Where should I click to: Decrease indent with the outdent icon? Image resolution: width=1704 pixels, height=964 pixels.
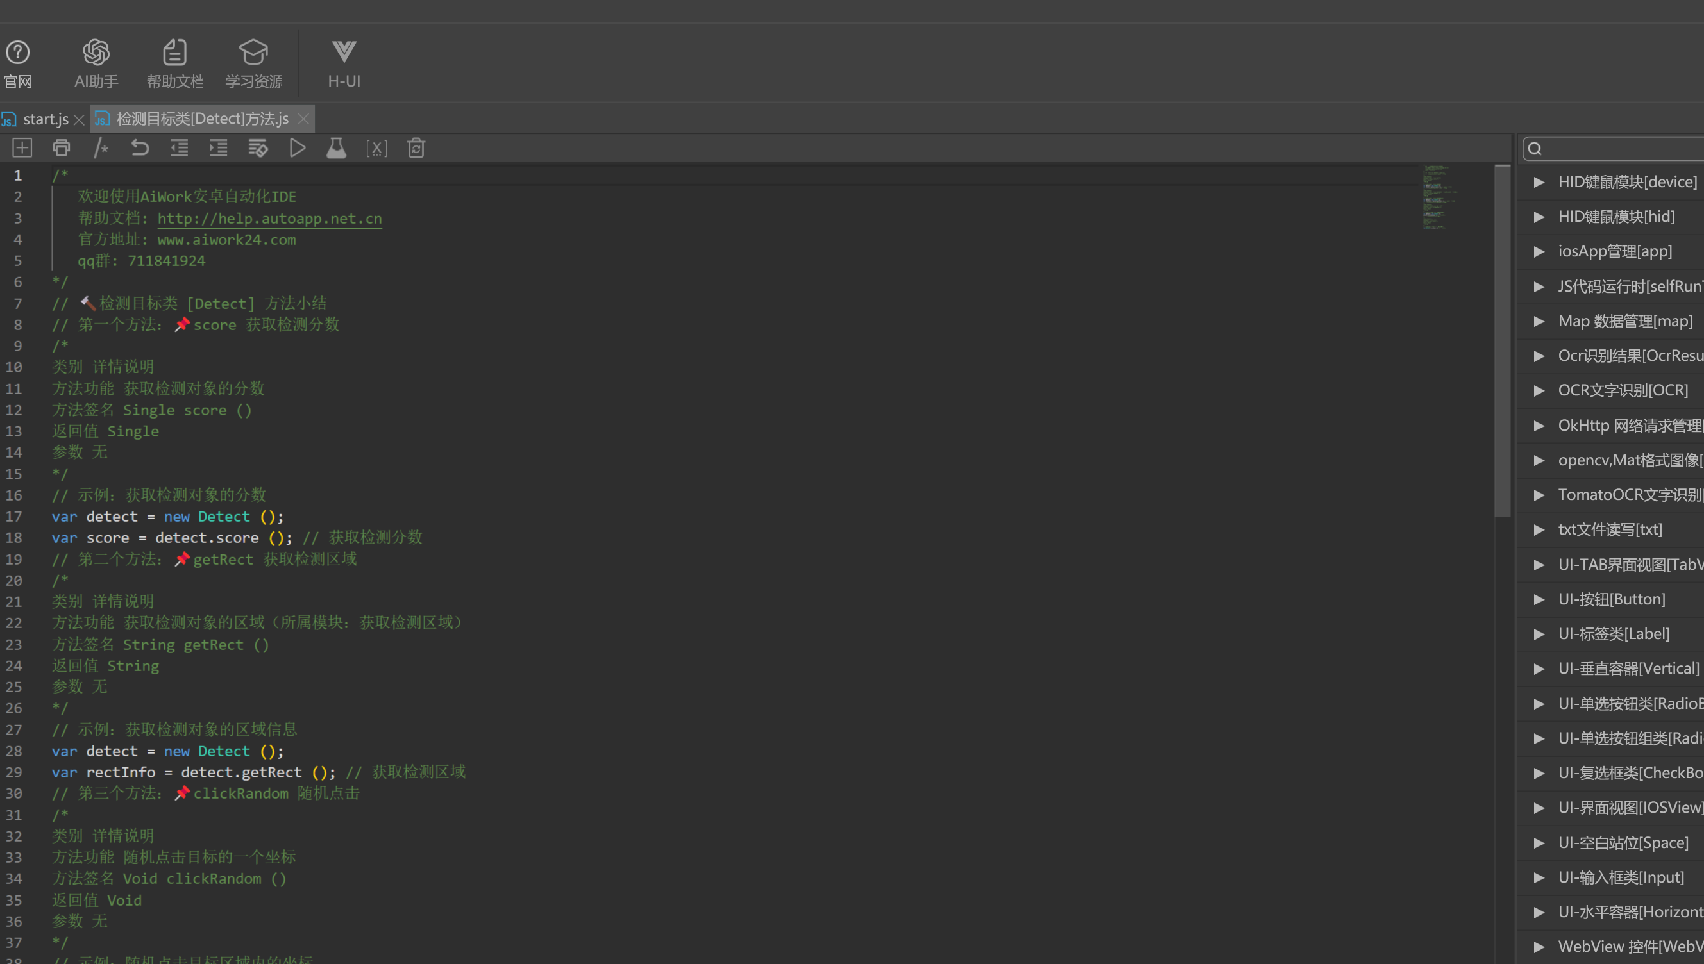click(x=180, y=147)
